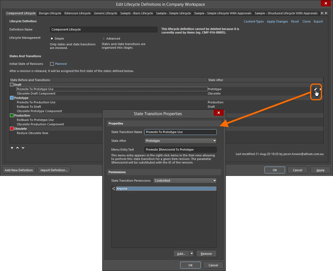Open the Sample - Basic Lifecycle tab
This screenshot has height=271, width=333.
tap(137, 13)
